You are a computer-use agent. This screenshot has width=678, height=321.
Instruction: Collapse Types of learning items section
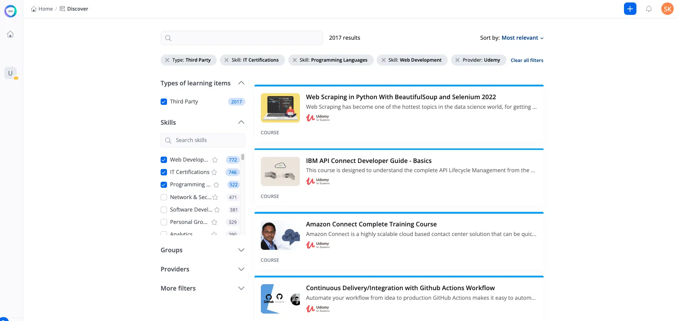click(x=241, y=83)
